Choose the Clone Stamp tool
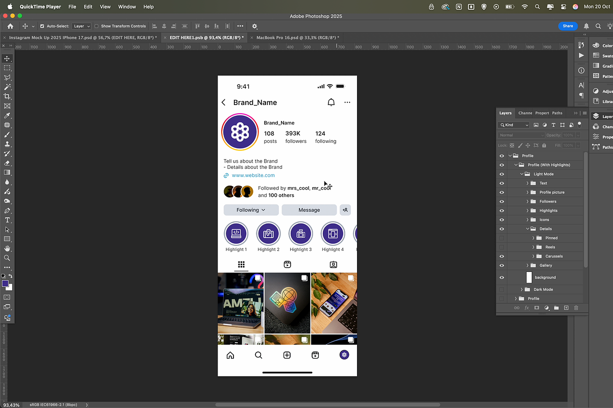The image size is (613, 408). 7,144
